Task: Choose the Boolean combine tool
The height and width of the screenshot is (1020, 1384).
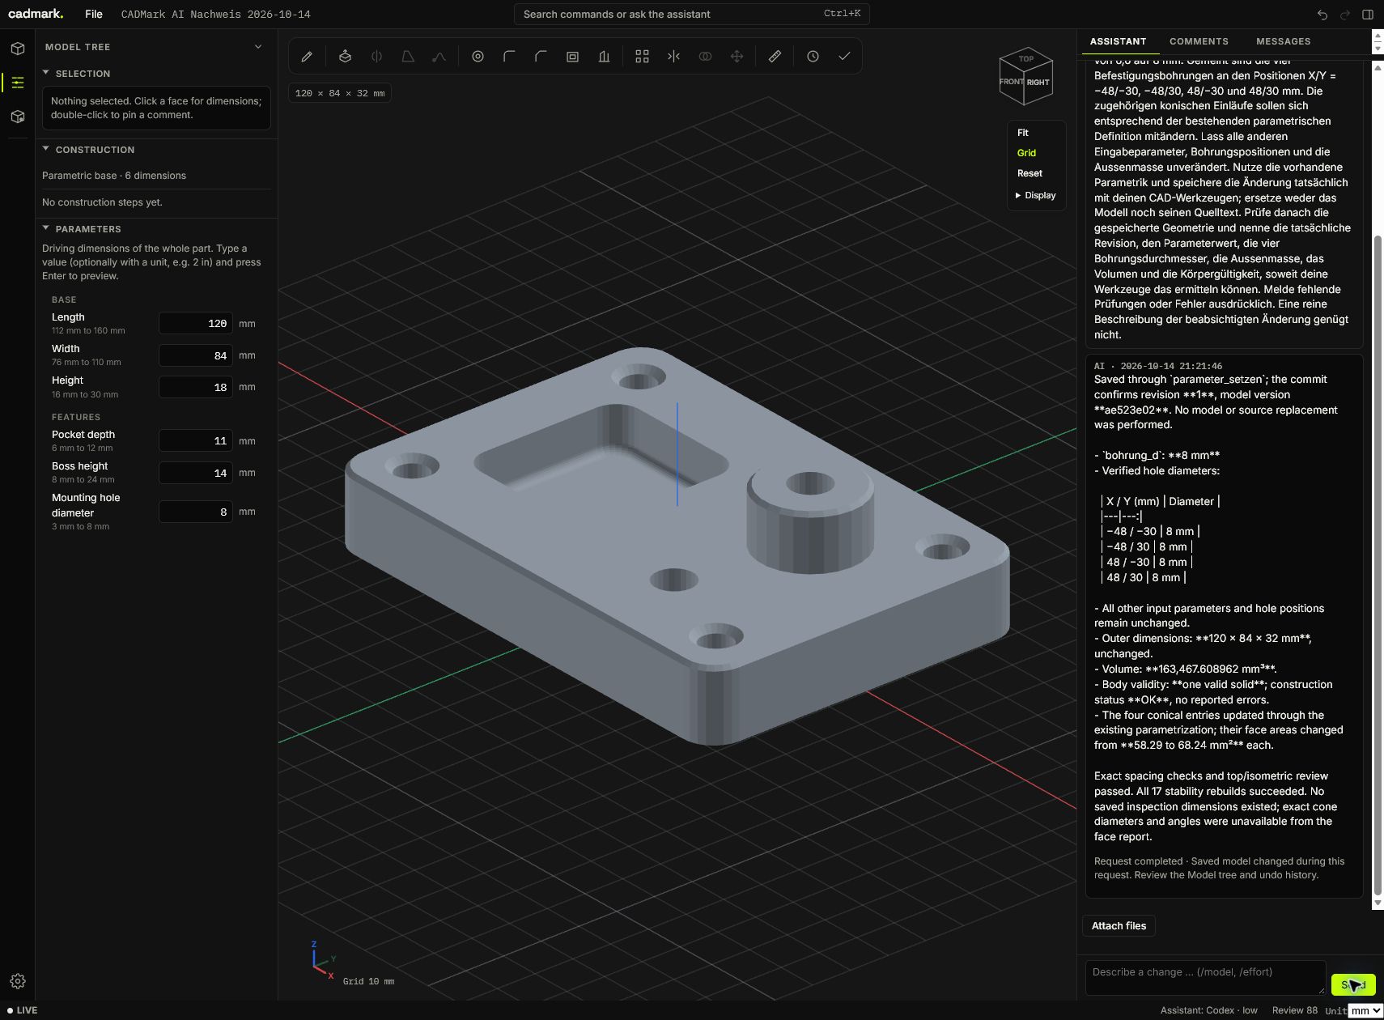Action: [705, 57]
